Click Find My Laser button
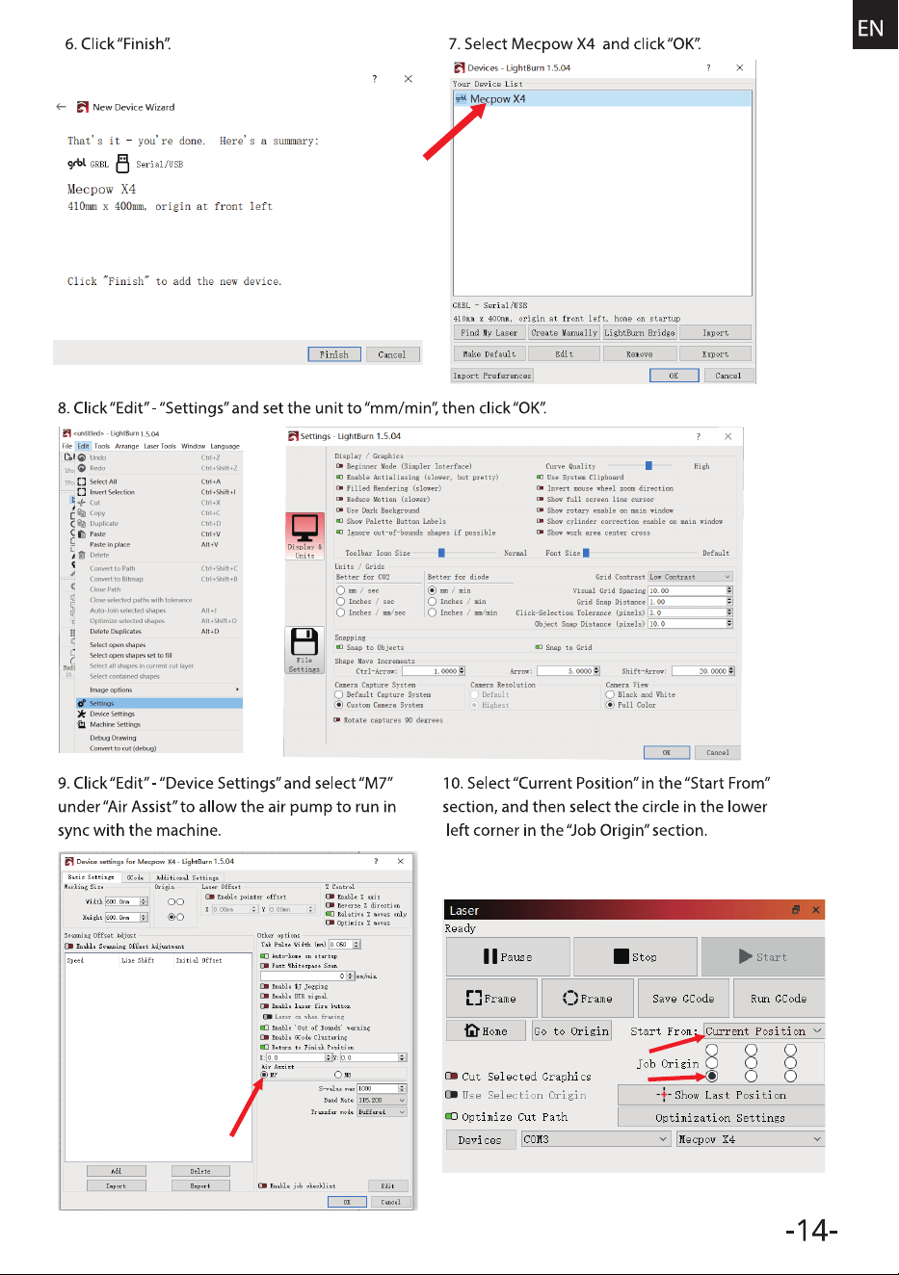 (489, 332)
